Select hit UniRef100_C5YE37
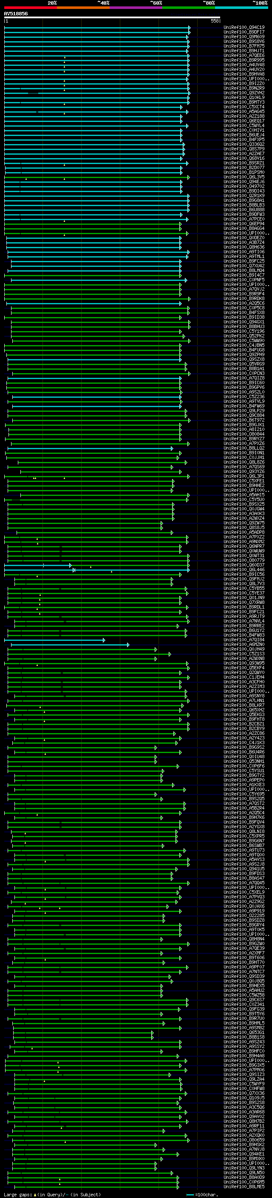The image size is (272, 1198). [244, 593]
